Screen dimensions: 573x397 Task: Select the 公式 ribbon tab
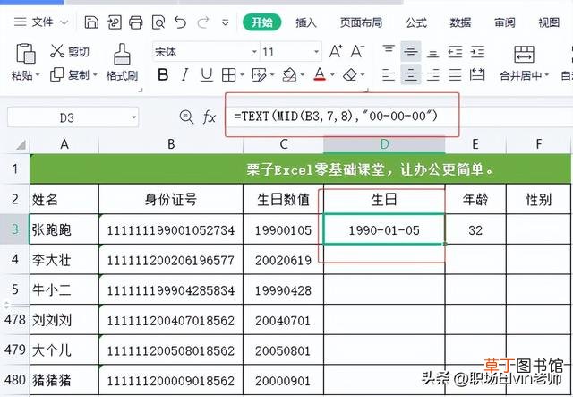[x=415, y=22]
